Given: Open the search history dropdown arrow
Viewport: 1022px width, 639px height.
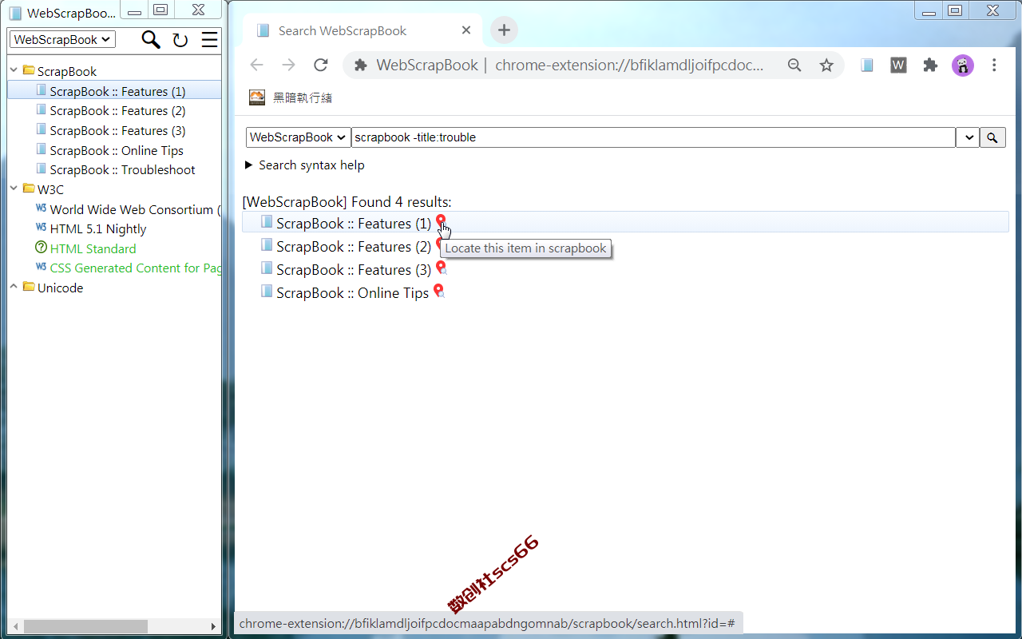Looking at the screenshot, I should click(968, 137).
